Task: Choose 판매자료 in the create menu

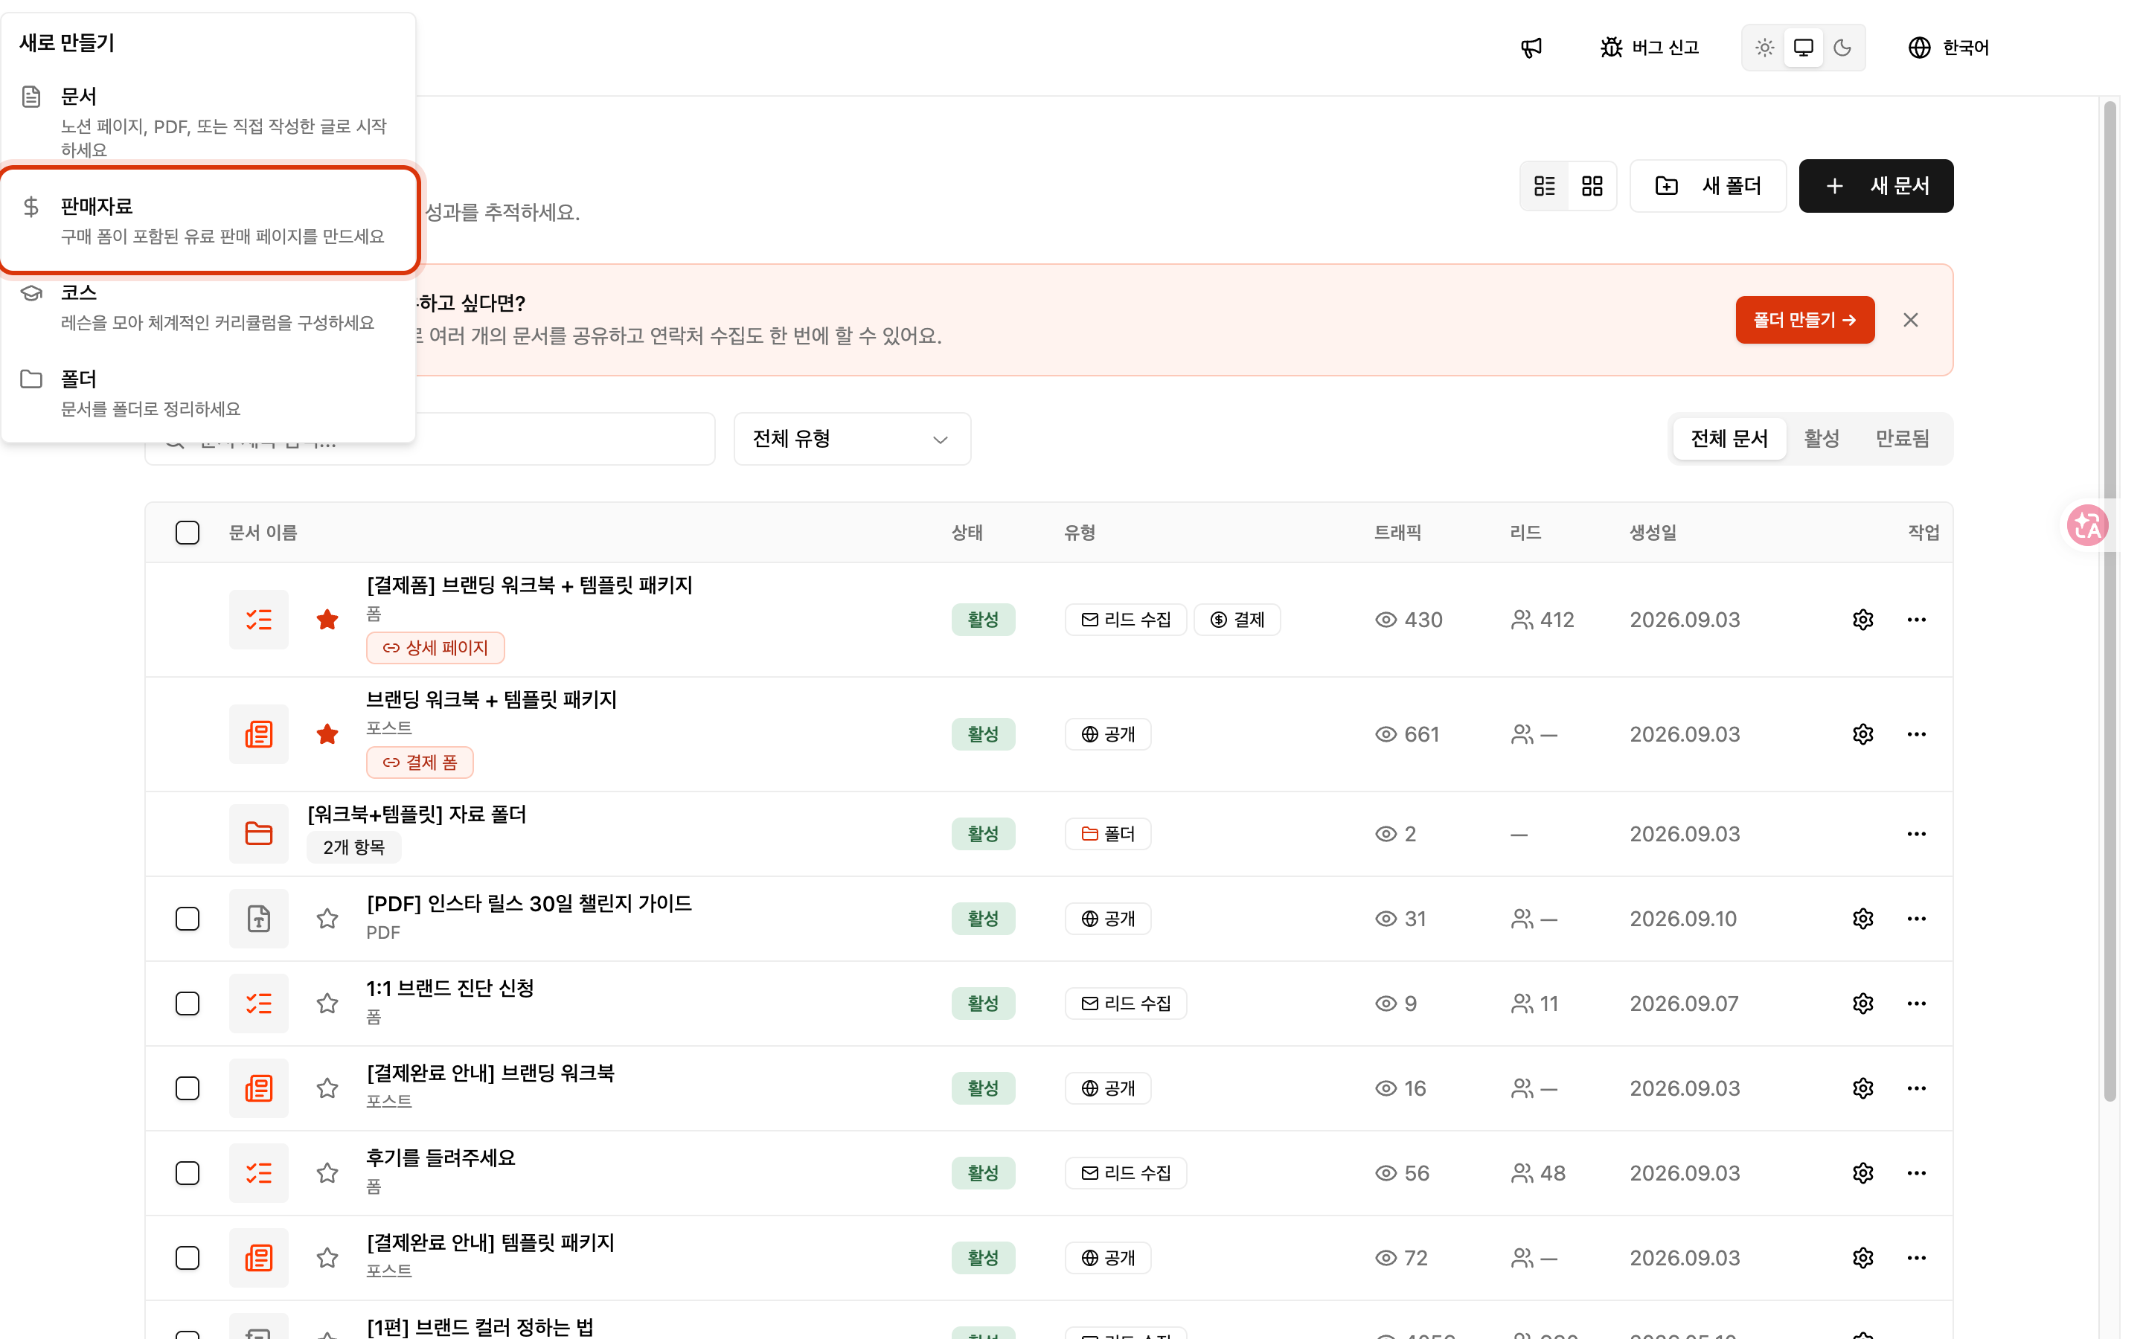Action: [x=209, y=219]
